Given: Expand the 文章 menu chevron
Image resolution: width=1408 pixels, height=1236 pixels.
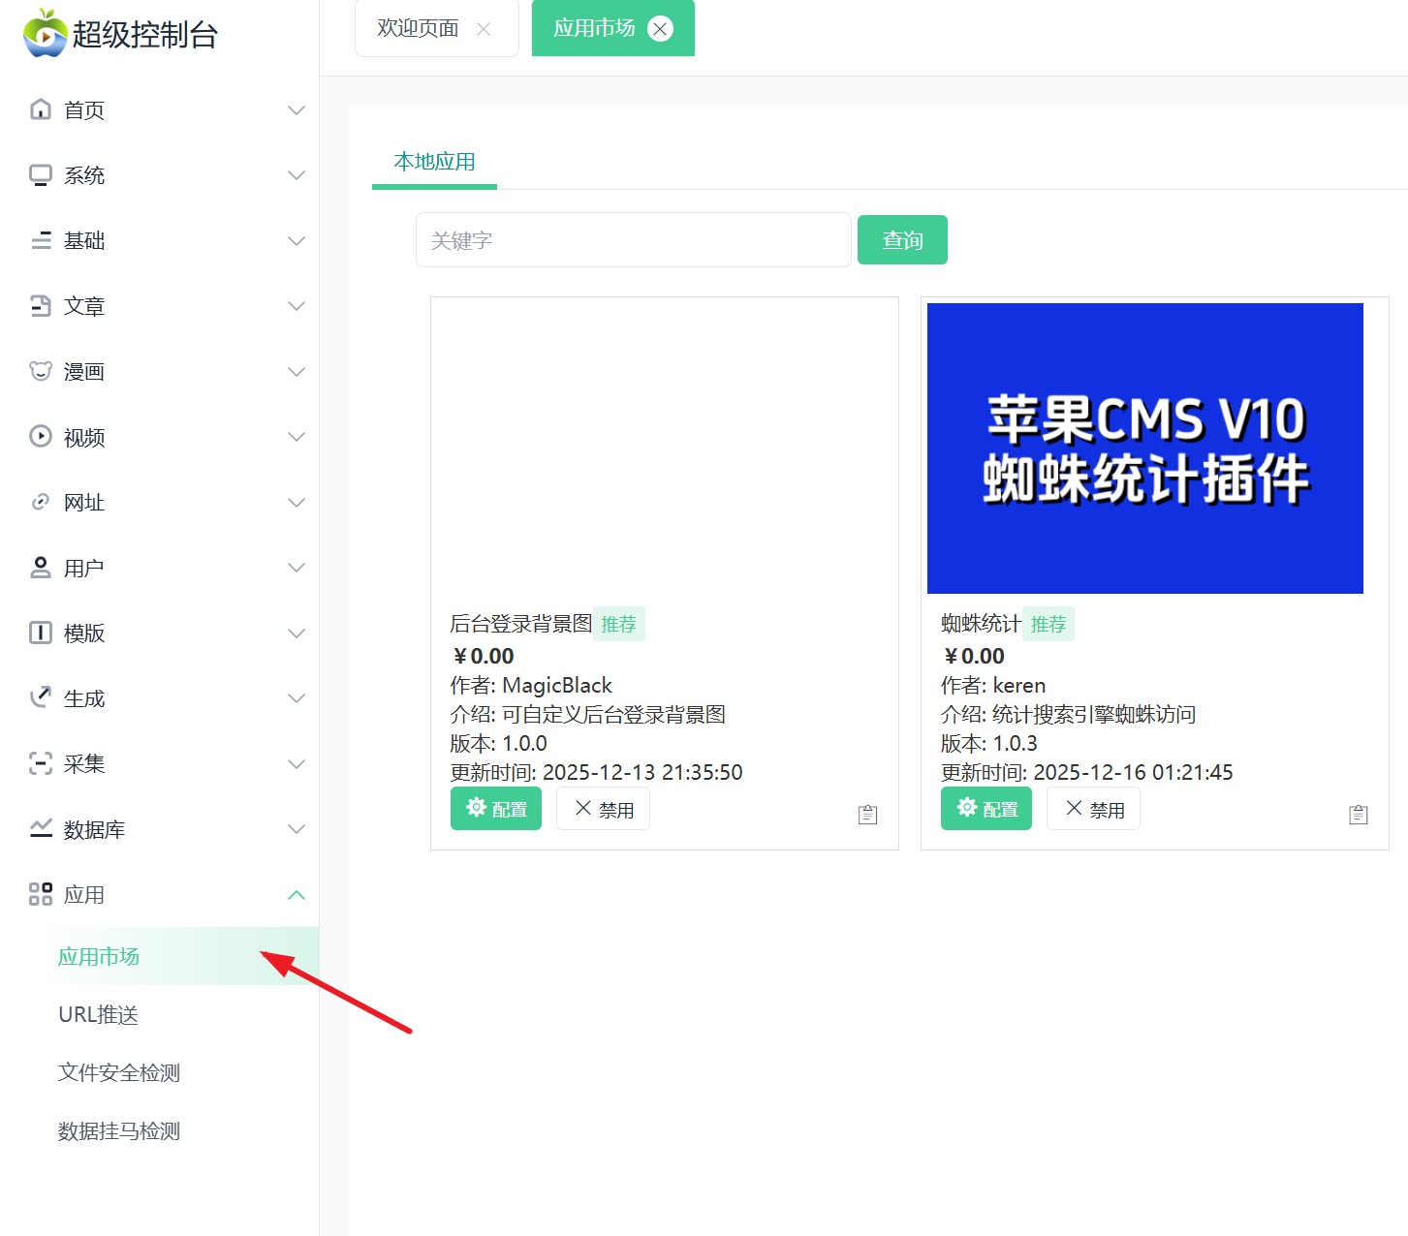Looking at the screenshot, I should (x=297, y=306).
